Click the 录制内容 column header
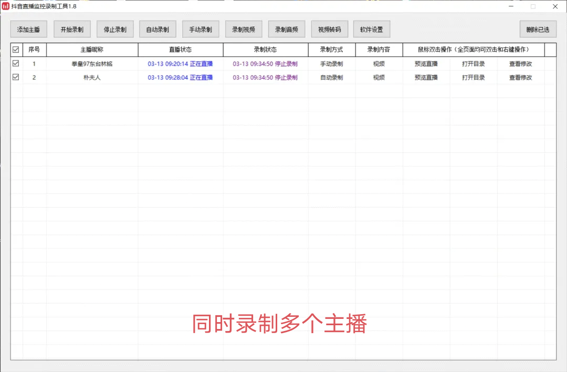Image resolution: width=567 pixels, height=372 pixels. [379, 49]
